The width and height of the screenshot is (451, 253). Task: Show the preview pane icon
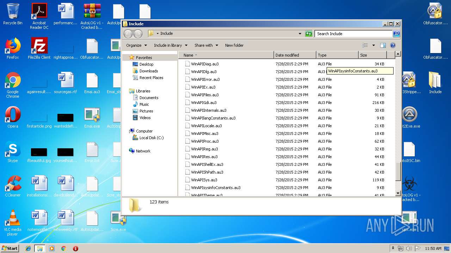click(383, 45)
